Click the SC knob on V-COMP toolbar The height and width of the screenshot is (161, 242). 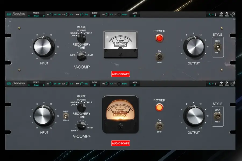pos(119,14)
